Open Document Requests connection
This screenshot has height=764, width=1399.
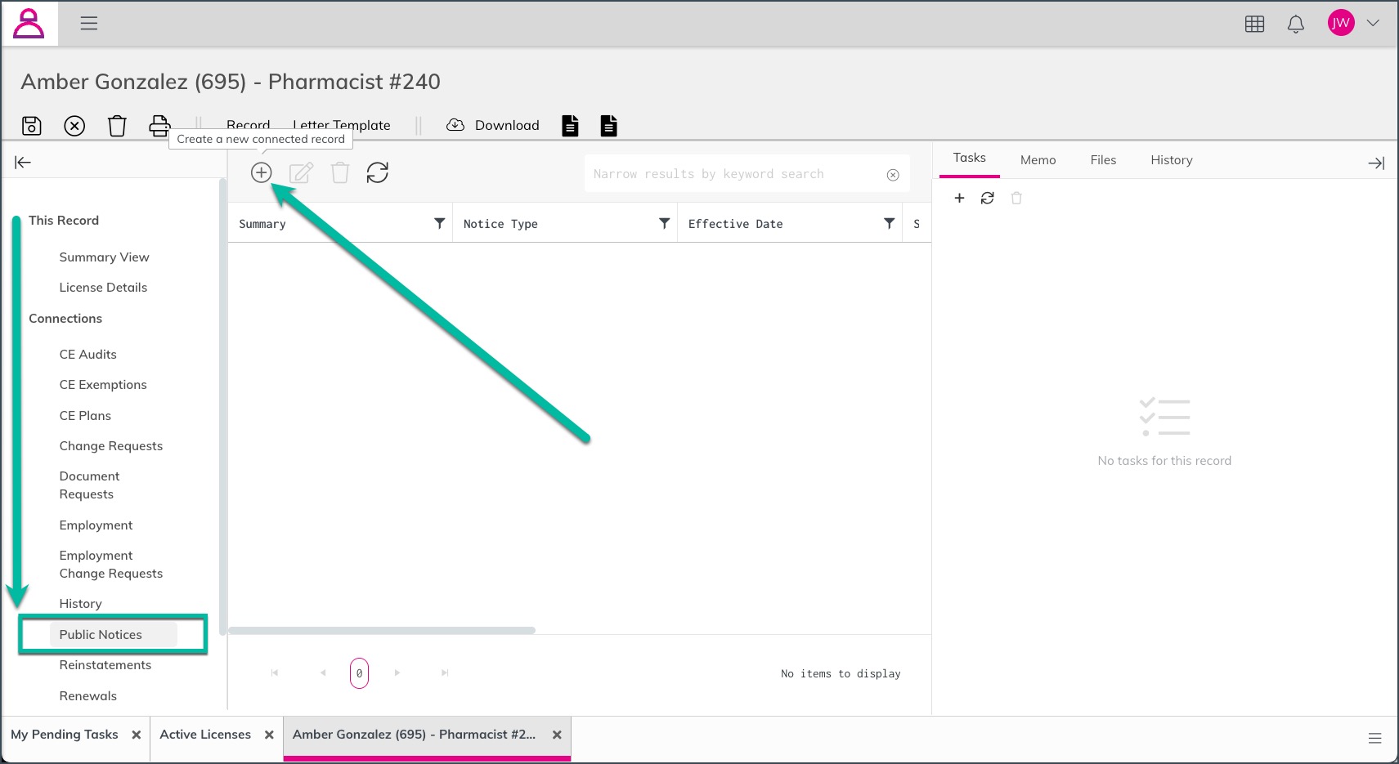click(x=89, y=485)
